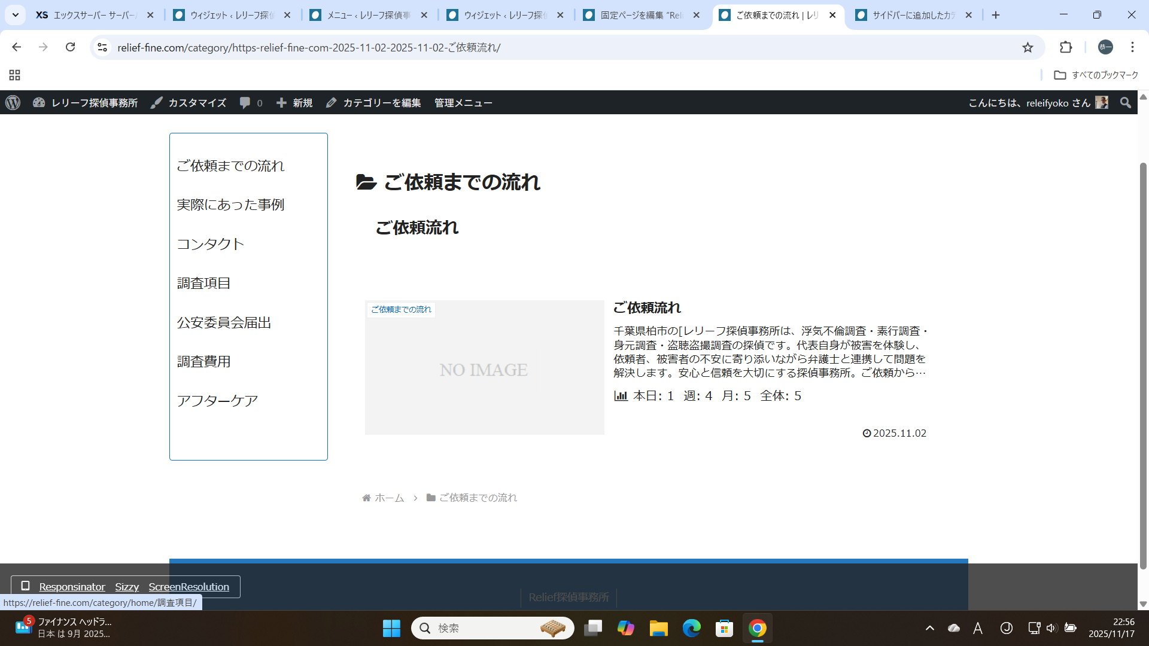
Task: View site information icon in address bar
Action: click(102, 47)
